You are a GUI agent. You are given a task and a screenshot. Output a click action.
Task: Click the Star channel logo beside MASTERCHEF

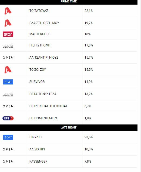[x=8, y=34]
